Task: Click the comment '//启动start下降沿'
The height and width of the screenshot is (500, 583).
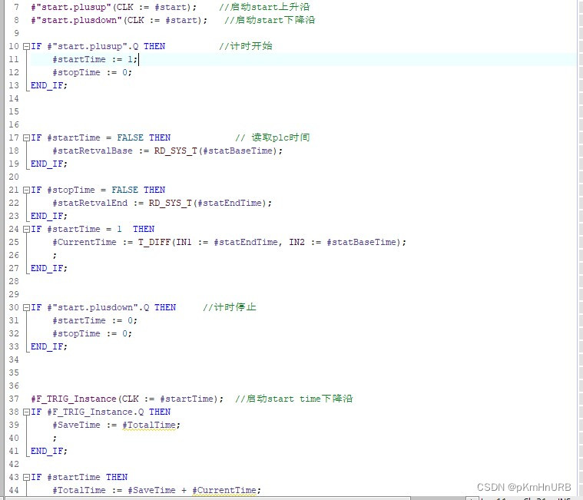Action: (x=270, y=20)
